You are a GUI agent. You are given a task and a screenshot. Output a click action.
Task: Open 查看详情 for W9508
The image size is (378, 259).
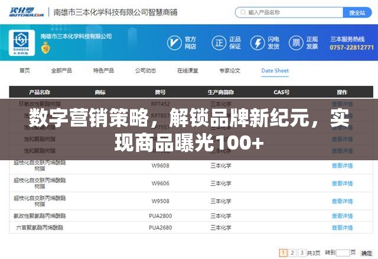point(342,201)
